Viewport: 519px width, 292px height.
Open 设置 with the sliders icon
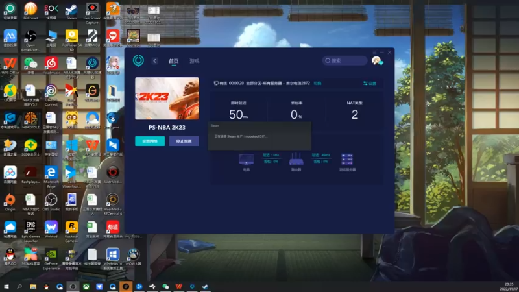[370, 84]
